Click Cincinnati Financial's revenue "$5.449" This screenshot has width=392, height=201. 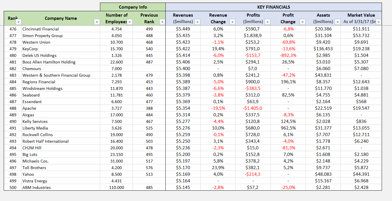click(x=183, y=29)
